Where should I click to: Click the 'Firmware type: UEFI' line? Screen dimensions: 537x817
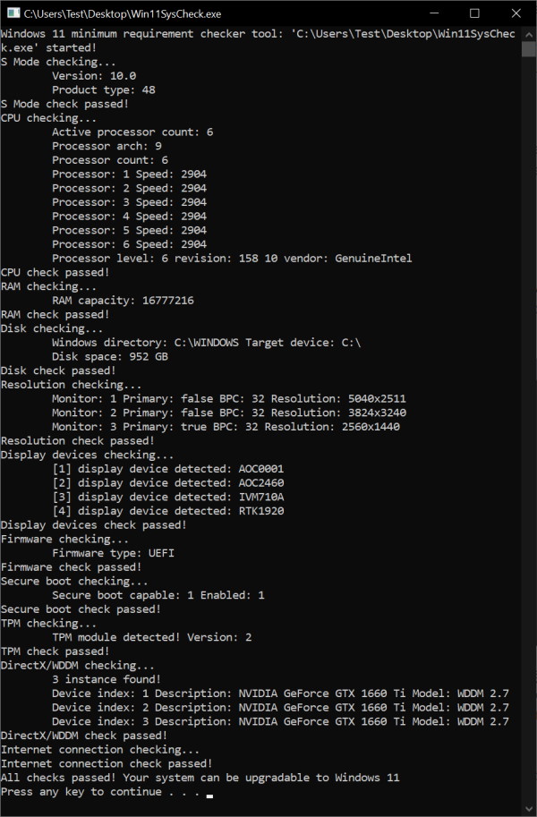(x=113, y=553)
